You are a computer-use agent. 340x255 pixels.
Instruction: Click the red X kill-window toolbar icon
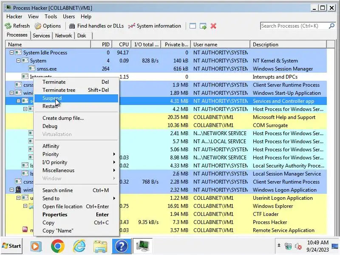(213, 26)
